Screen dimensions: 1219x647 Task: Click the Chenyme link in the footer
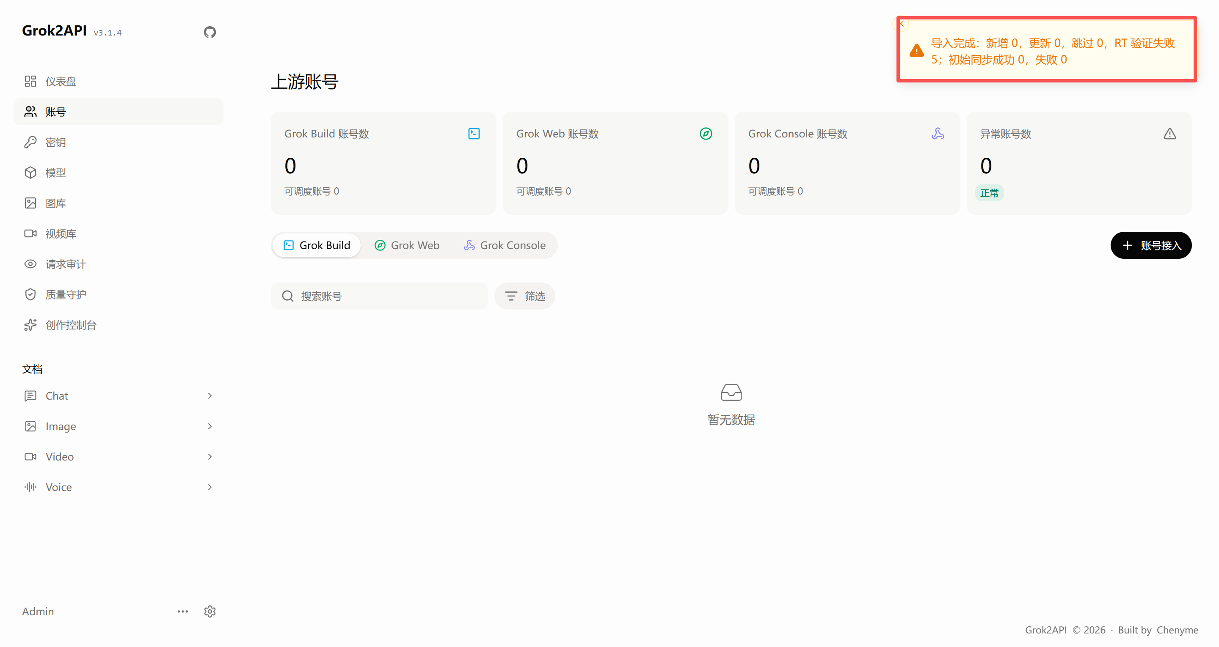pos(1178,630)
